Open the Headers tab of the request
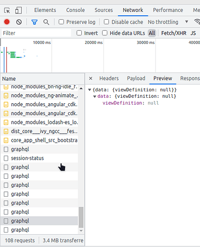 tap(109, 79)
